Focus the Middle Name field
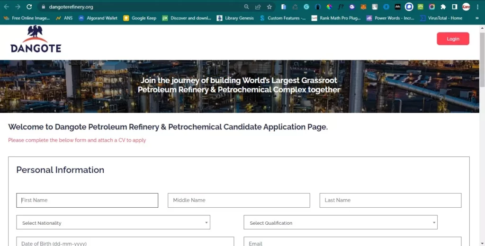The width and height of the screenshot is (485, 246). tap(239, 200)
